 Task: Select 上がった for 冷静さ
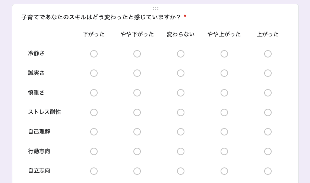[x=268, y=54]
